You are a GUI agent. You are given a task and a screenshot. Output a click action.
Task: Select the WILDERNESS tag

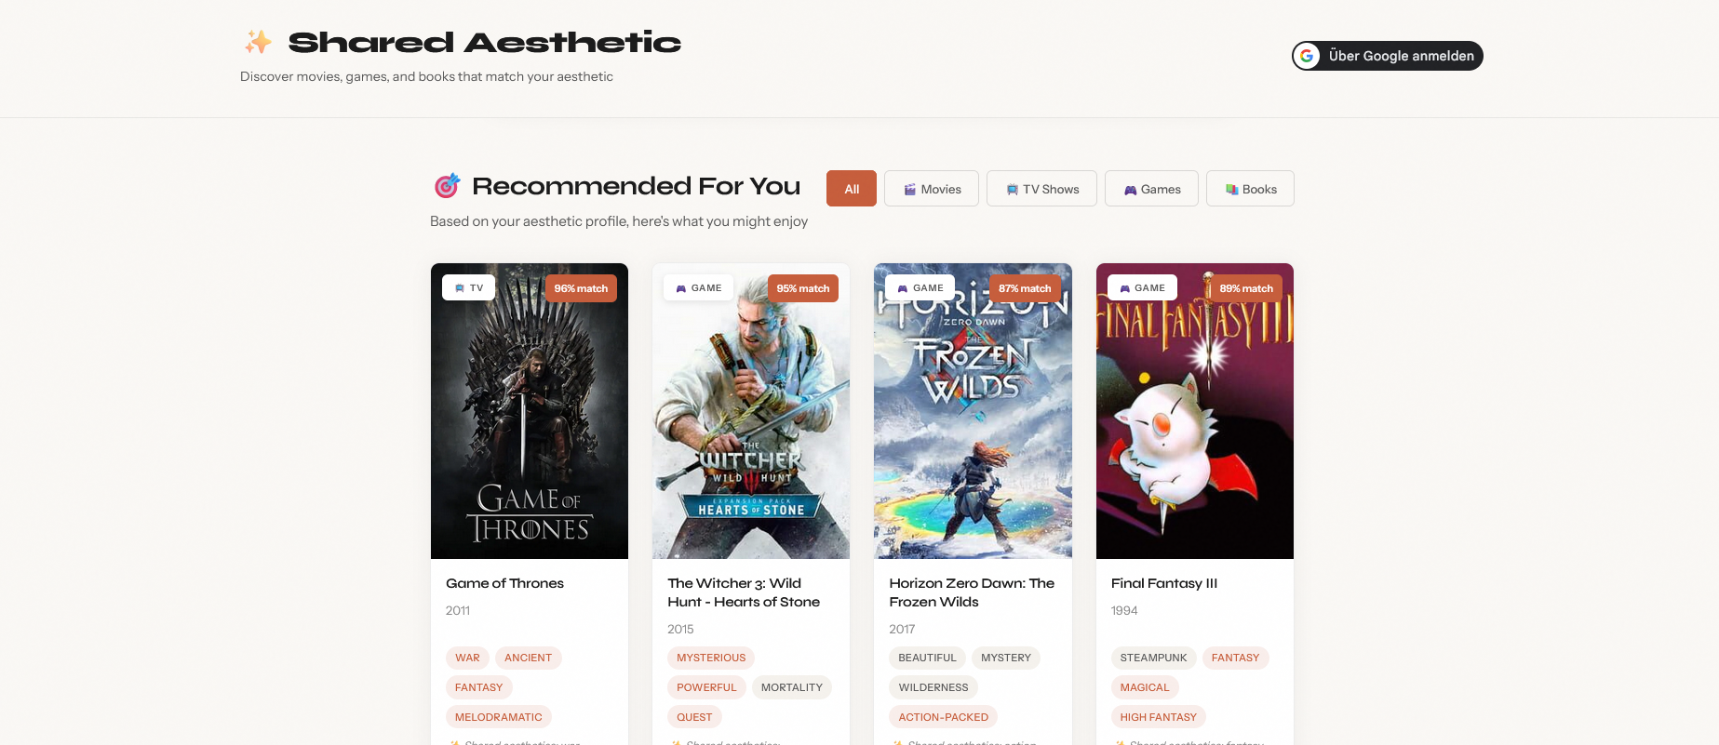click(x=933, y=687)
